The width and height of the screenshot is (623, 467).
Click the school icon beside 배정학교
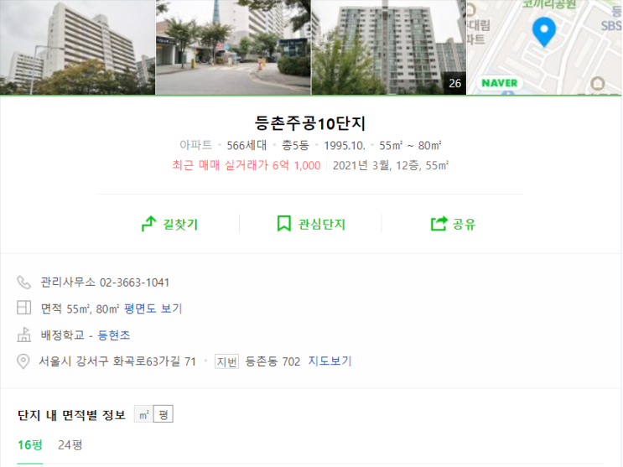point(23,335)
